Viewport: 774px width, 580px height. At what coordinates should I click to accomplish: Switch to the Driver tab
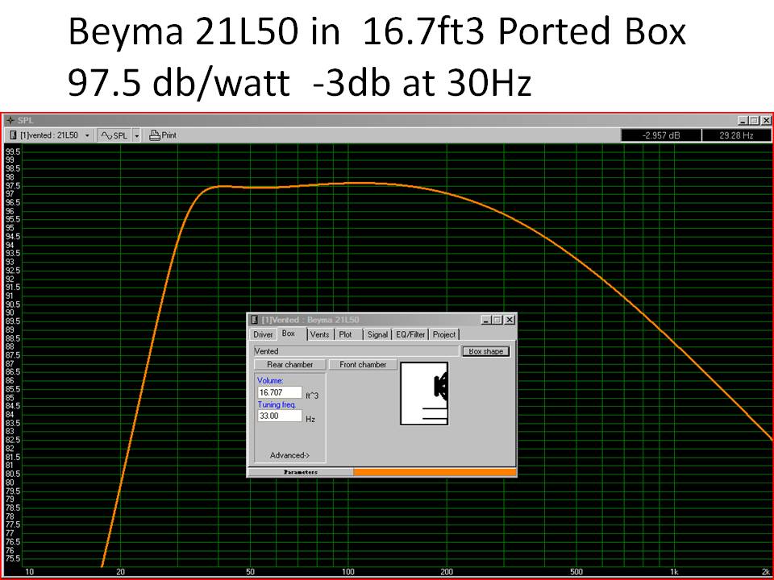pos(263,334)
